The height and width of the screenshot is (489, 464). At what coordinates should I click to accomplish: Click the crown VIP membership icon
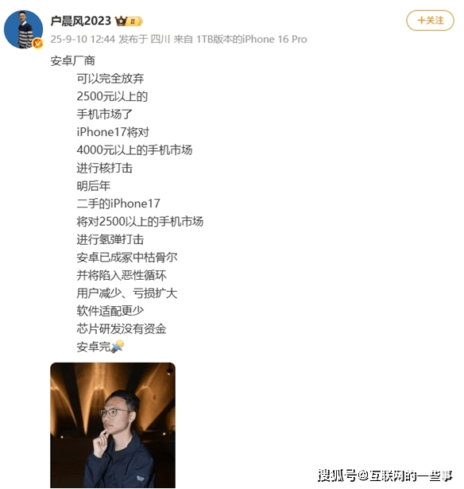tap(121, 21)
